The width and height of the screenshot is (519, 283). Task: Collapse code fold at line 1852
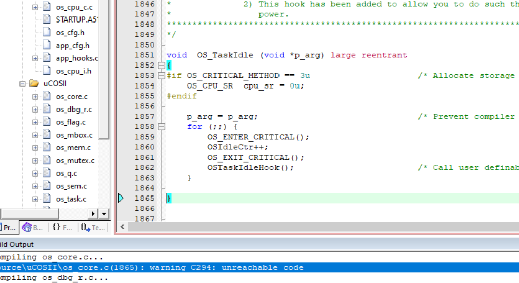tap(162, 66)
